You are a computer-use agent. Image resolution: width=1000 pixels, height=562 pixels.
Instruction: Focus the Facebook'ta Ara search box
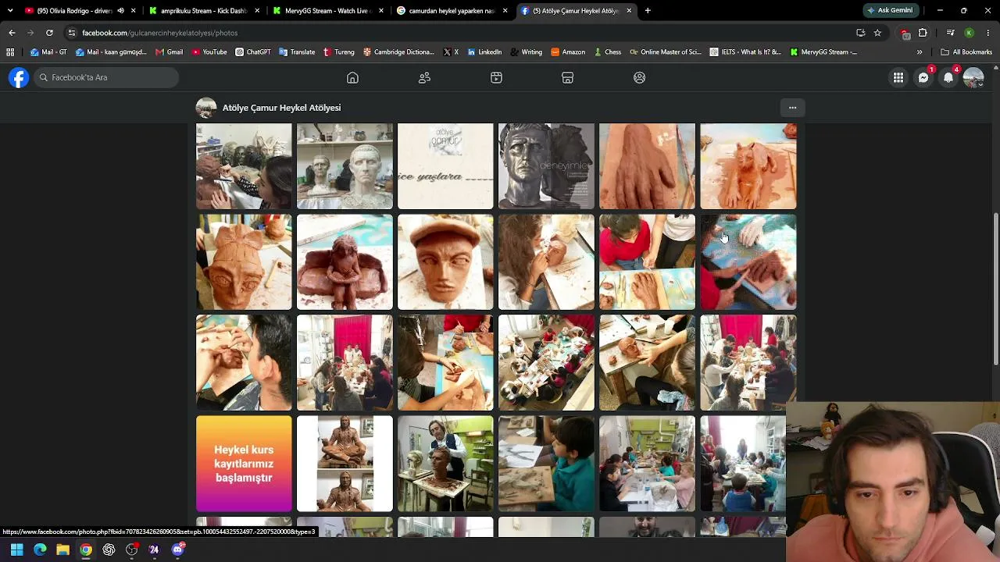(105, 77)
